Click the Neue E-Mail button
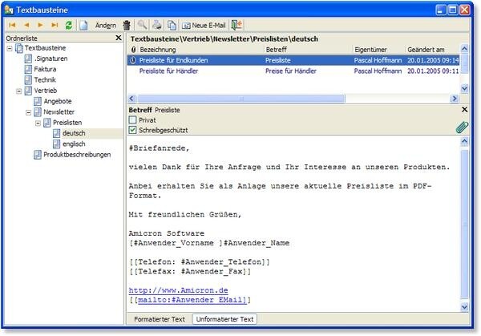 pos(204,26)
